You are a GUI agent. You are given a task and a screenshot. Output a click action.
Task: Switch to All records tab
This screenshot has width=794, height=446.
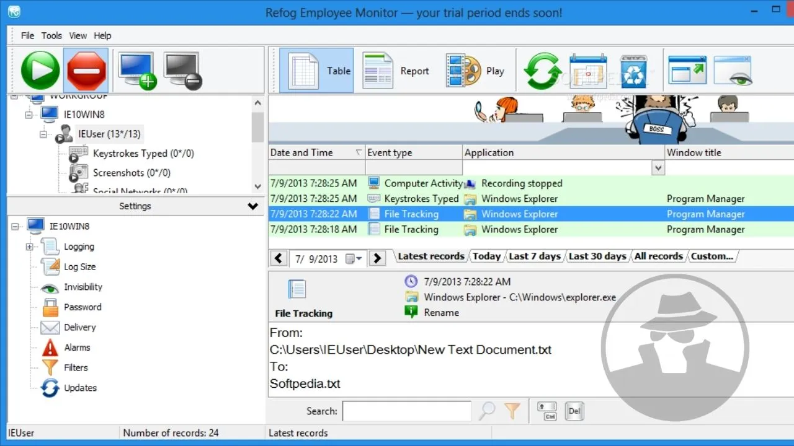point(659,256)
